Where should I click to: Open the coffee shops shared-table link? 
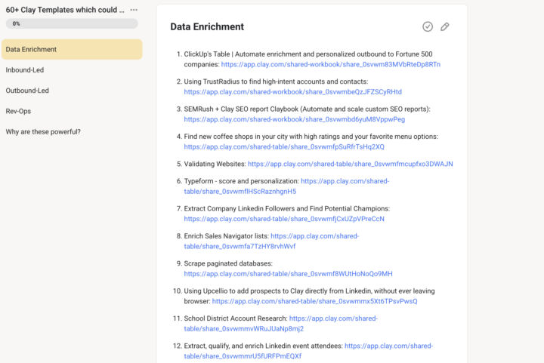tap(284, 147)
